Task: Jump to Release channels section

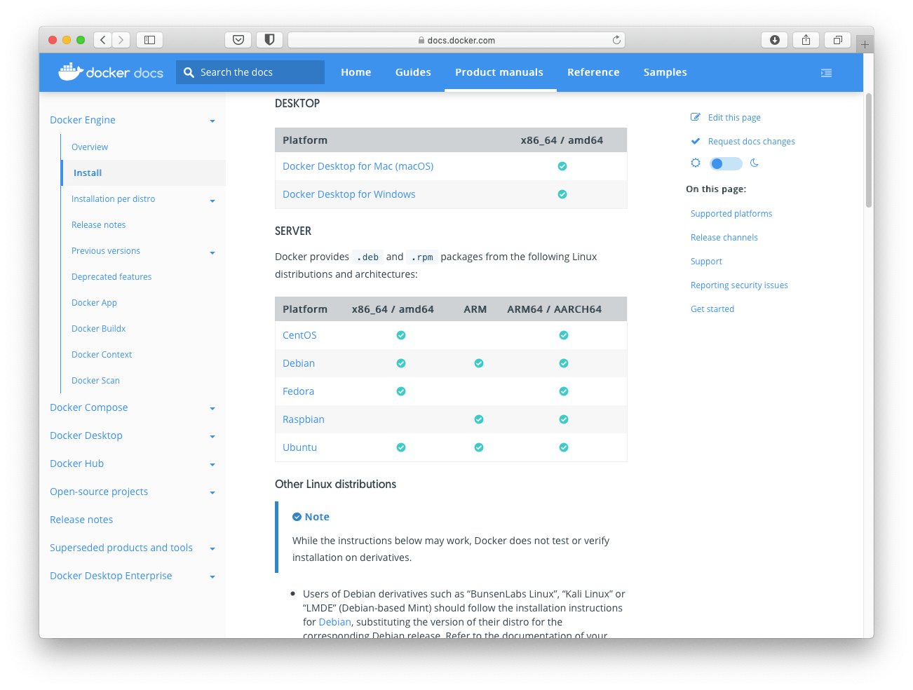Action: pyautogui.click(x=724, y=238)
